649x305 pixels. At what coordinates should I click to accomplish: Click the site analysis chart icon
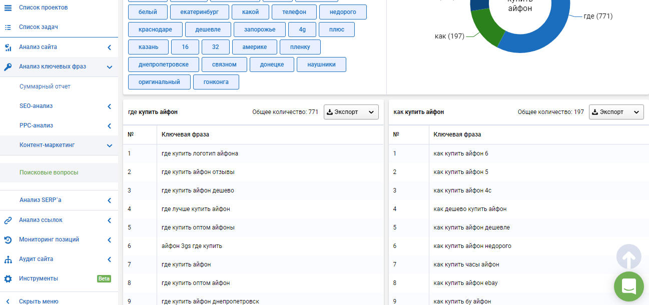click(8, 47)
